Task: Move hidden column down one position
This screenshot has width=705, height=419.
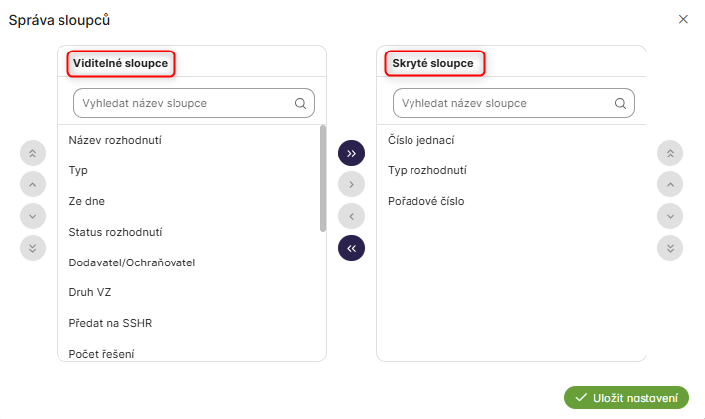Action: click(671, 216)
